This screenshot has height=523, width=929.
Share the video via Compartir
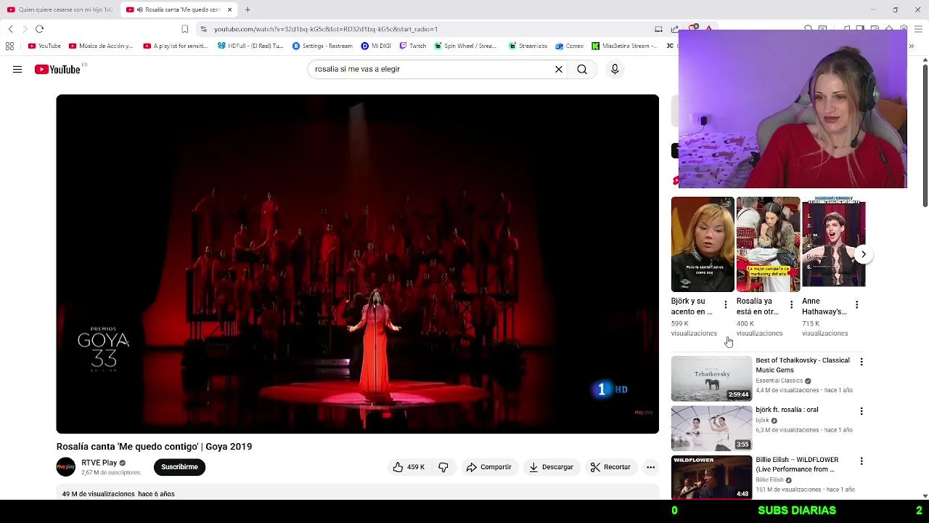pyautogui.click(x=489, y=467)
